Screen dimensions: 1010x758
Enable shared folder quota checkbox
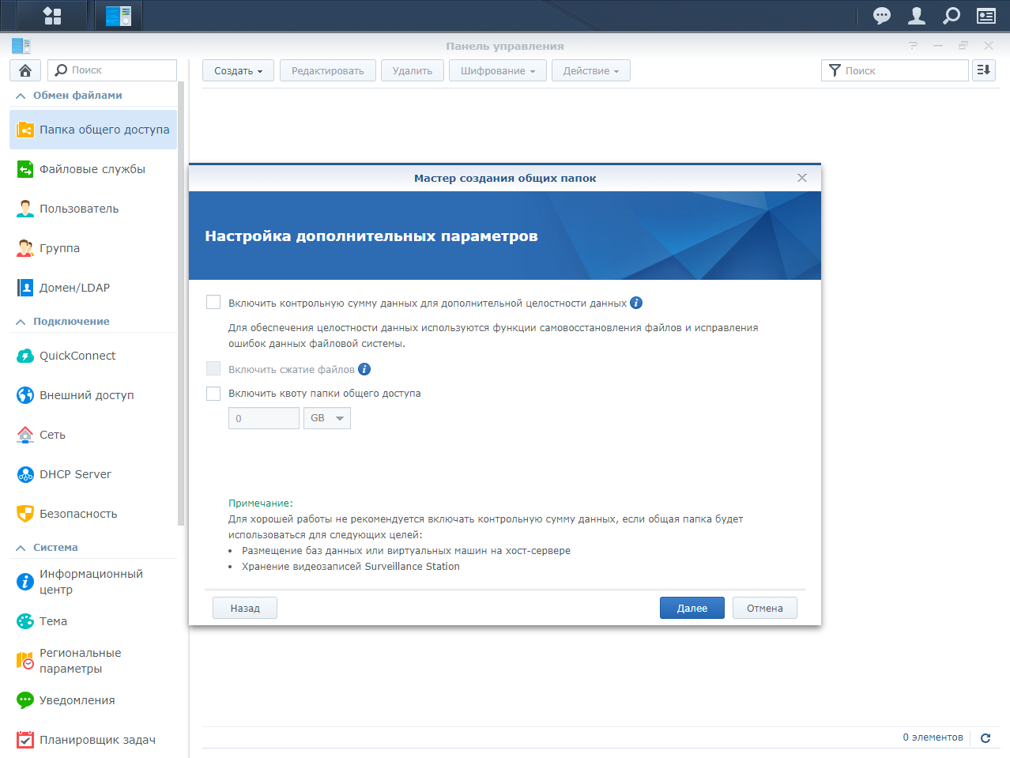[x=213, y=393]
